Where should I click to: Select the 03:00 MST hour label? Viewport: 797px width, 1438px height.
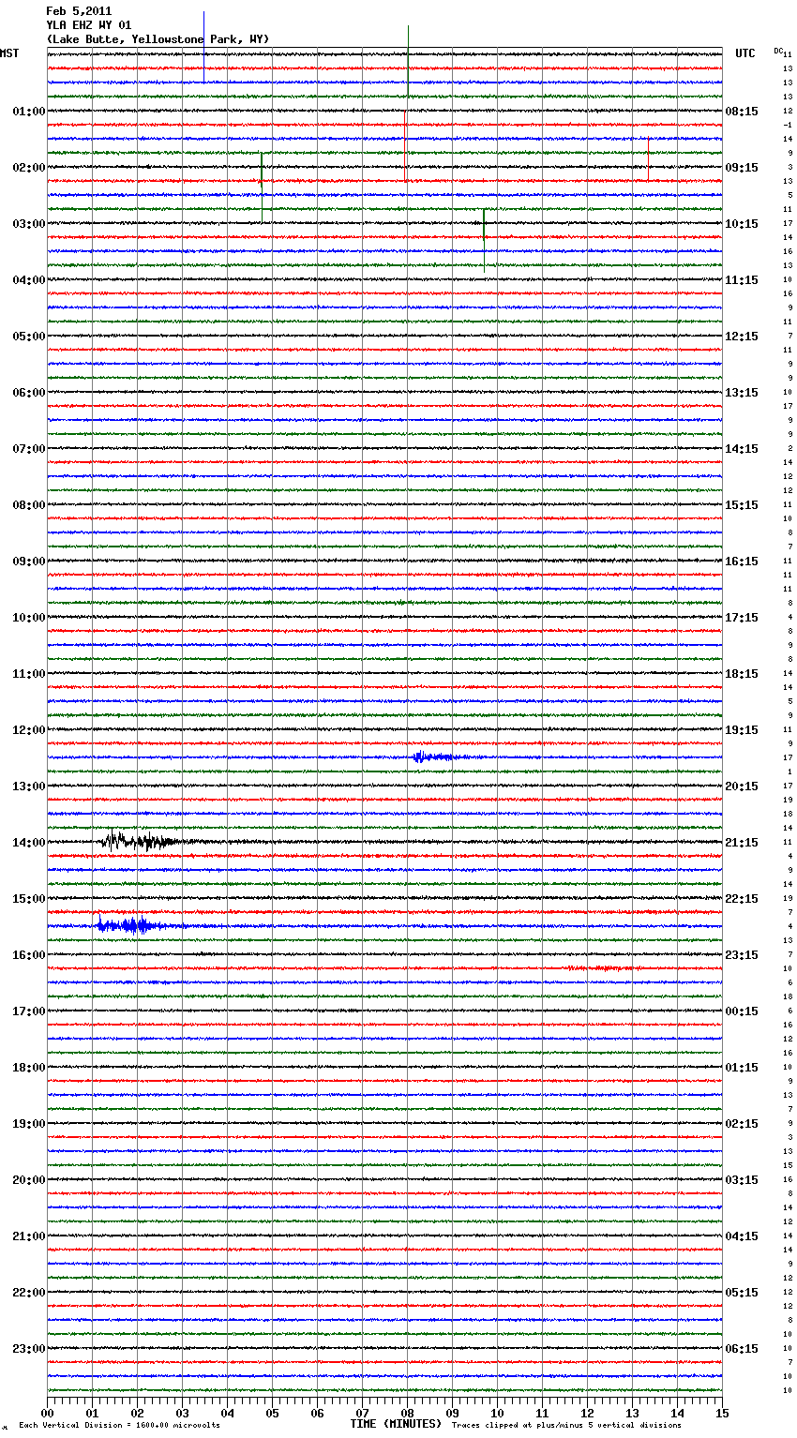(29, 224)
